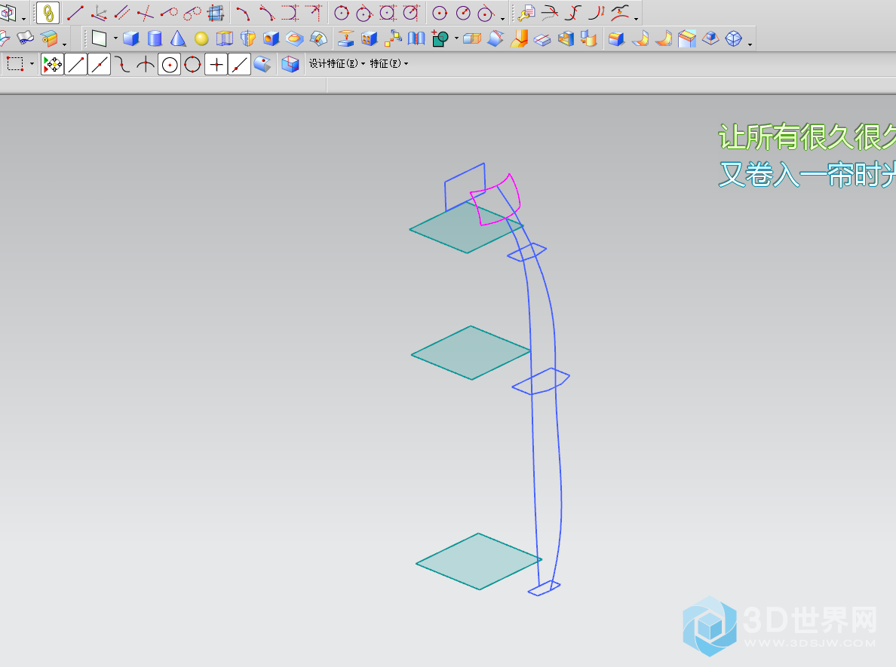Select the bottom teal datum plane
The width and height of the screenshot is (896, 667).
point(479,562)
